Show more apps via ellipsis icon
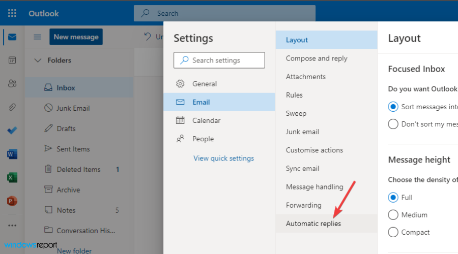 pyautogui.click(x=12, y=226)
